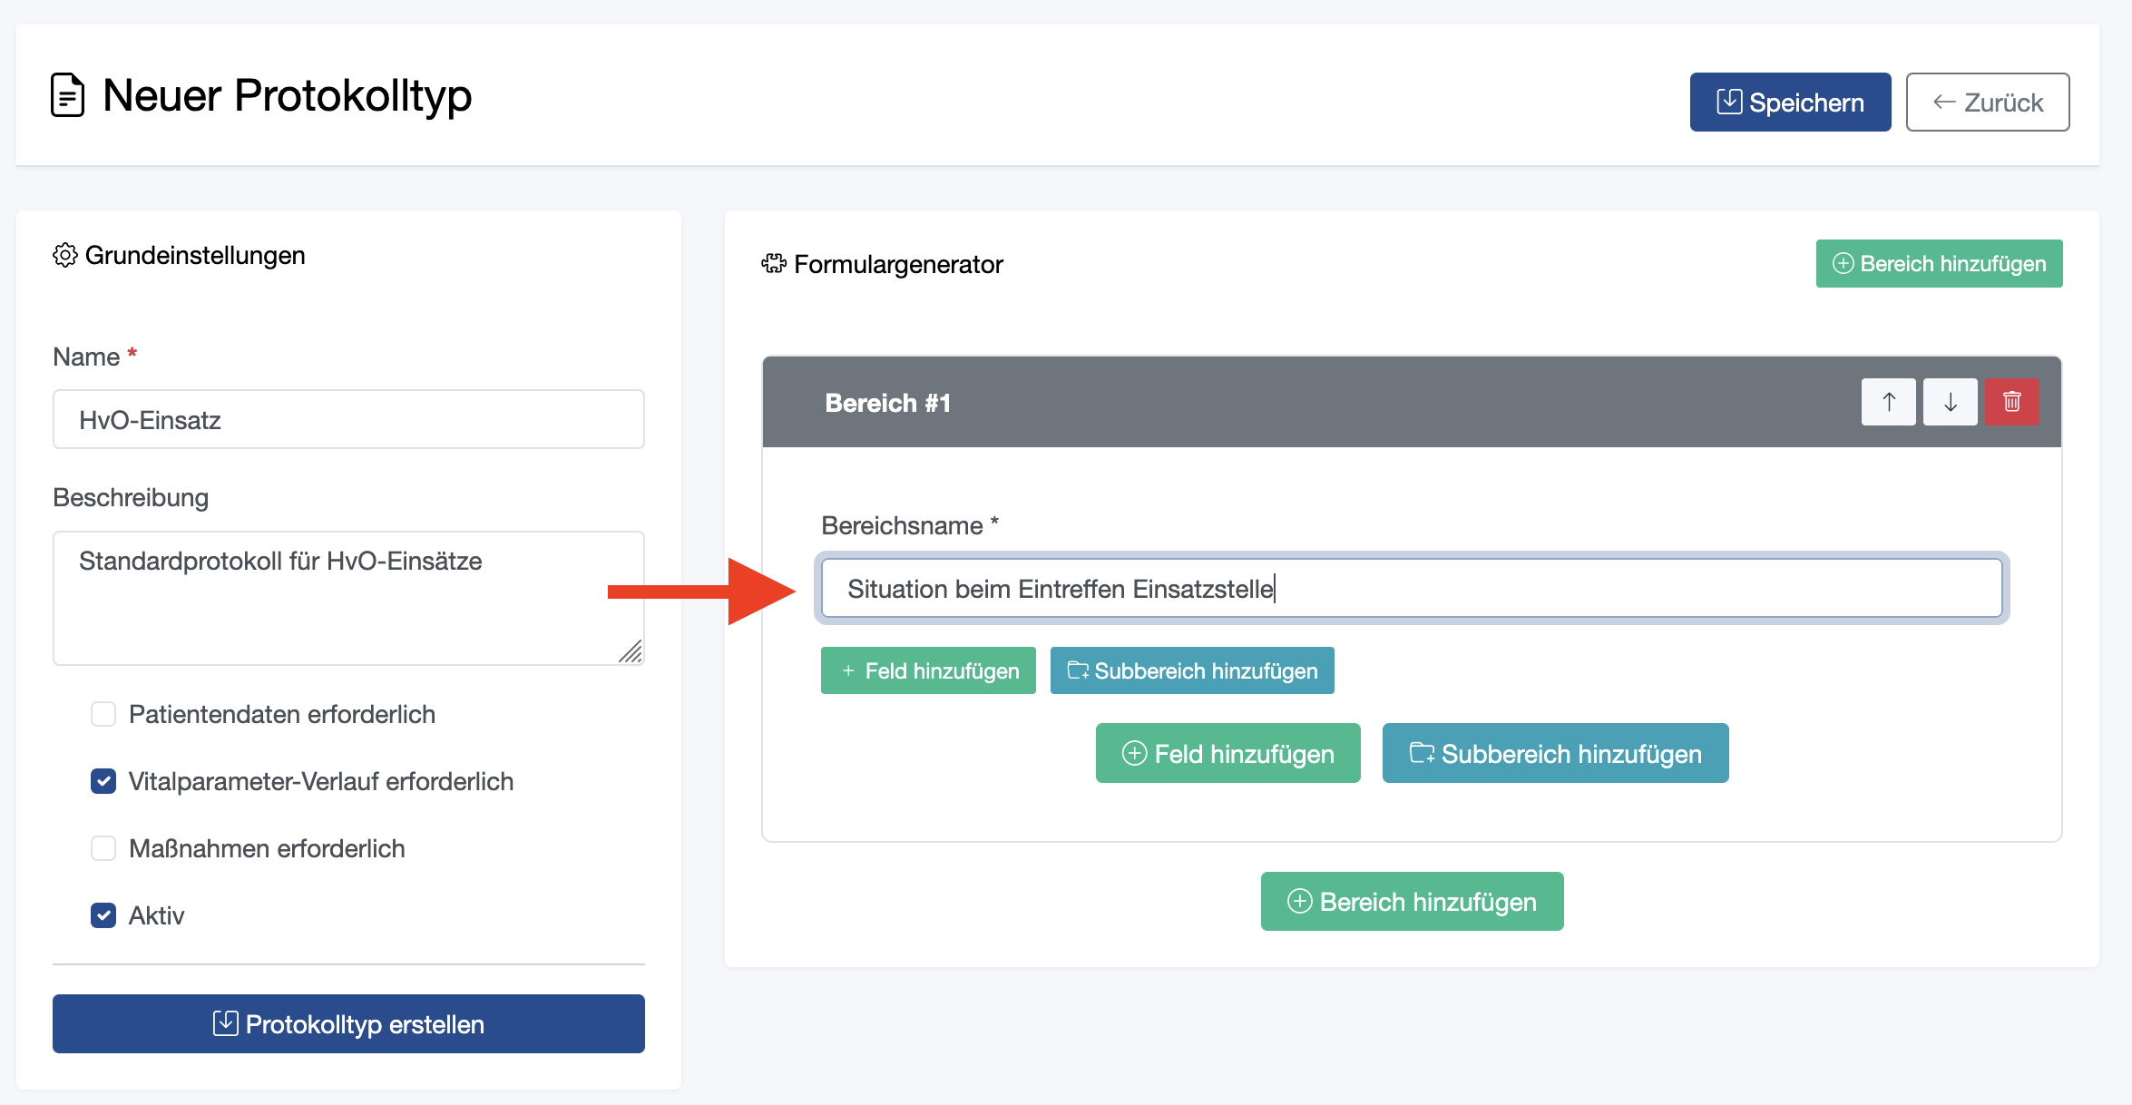The image size is (2132, 1105).
Task: Click the Patientendaten erforderlich label
Action: pyautogui.click(x=282, y=715)
